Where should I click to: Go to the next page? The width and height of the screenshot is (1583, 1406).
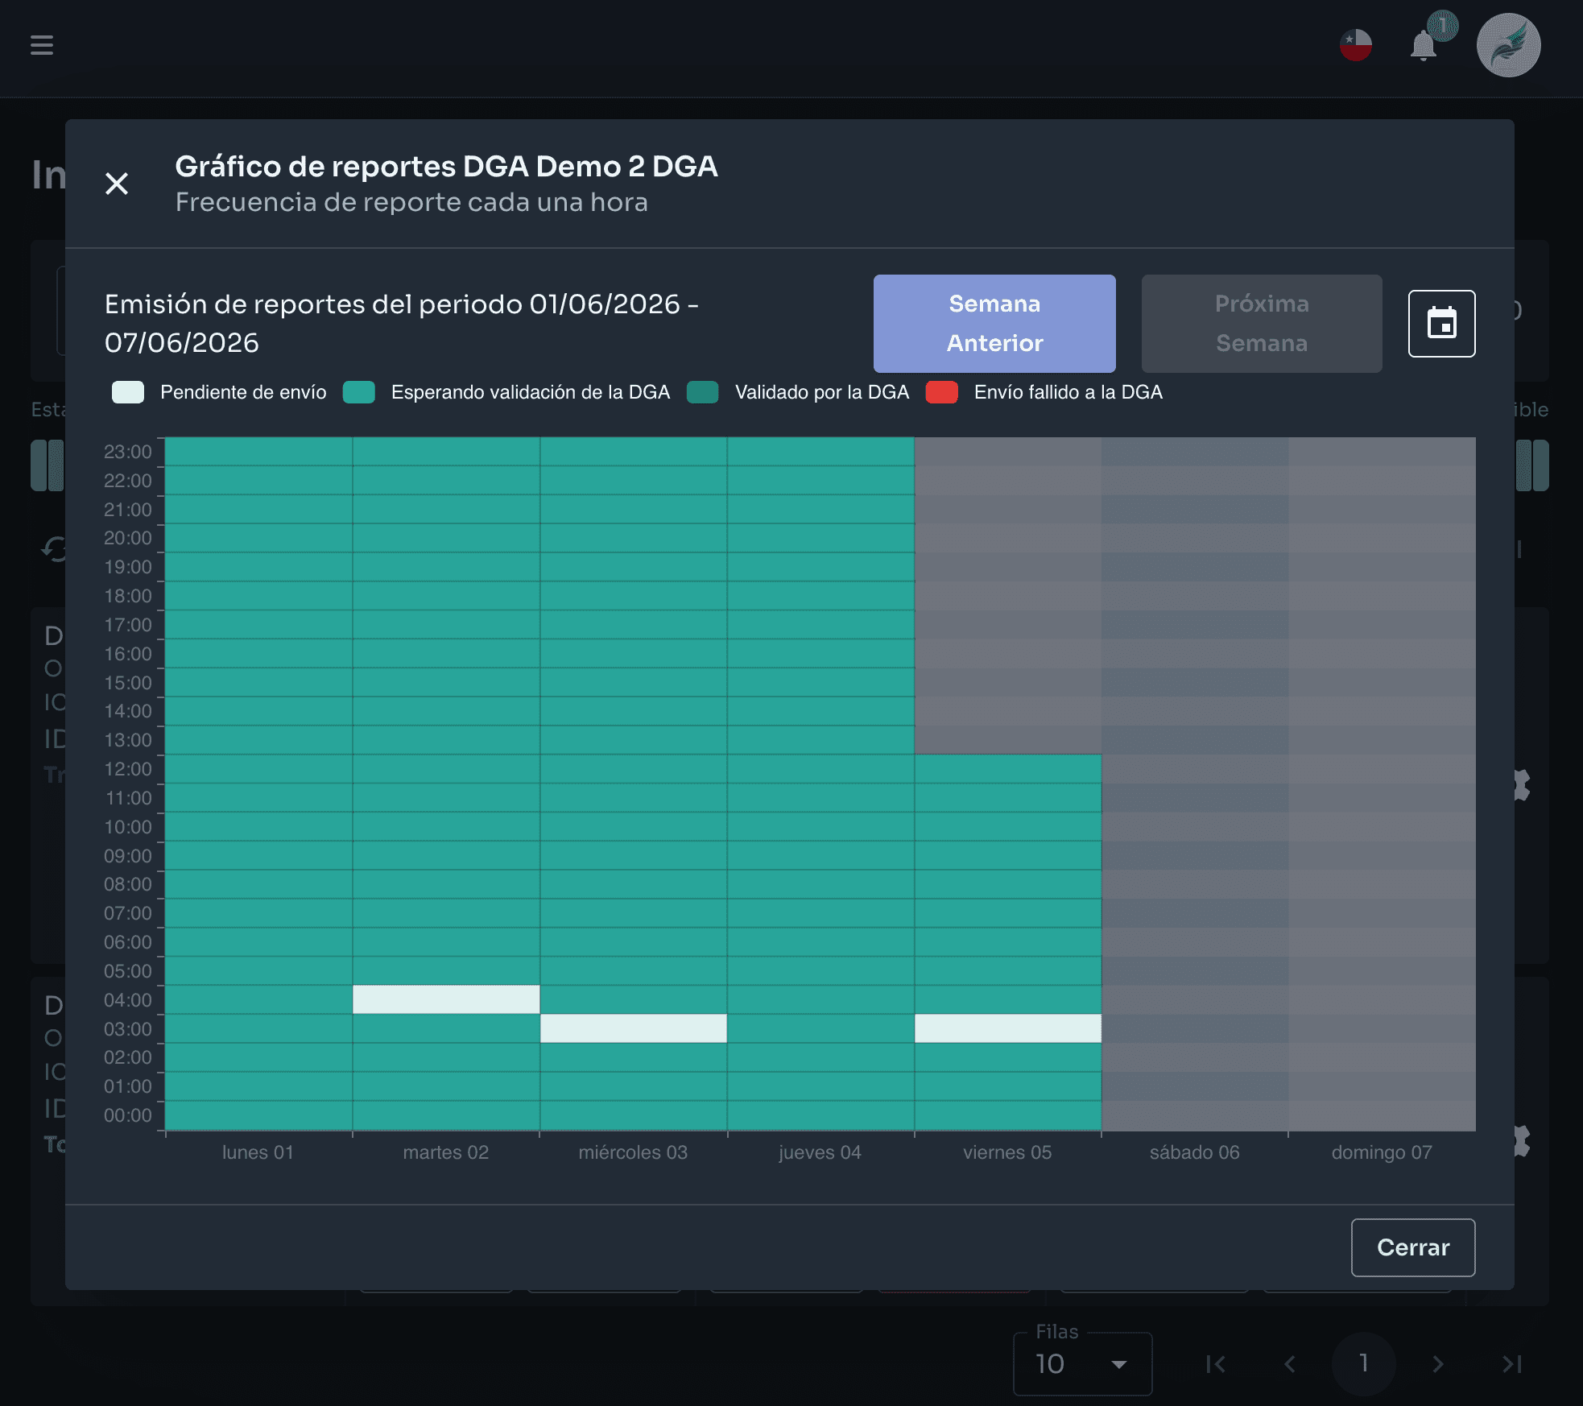coord(1438,1363)
